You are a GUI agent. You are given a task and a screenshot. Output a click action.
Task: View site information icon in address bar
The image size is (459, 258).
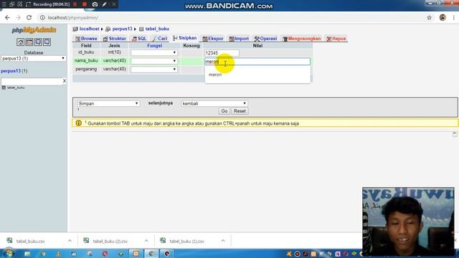pos(42,17)
